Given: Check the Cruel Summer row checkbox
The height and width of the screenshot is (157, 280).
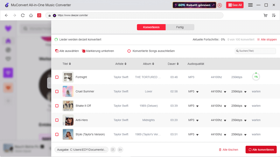Looking at the screenshot, I should (x=57, y=91).
